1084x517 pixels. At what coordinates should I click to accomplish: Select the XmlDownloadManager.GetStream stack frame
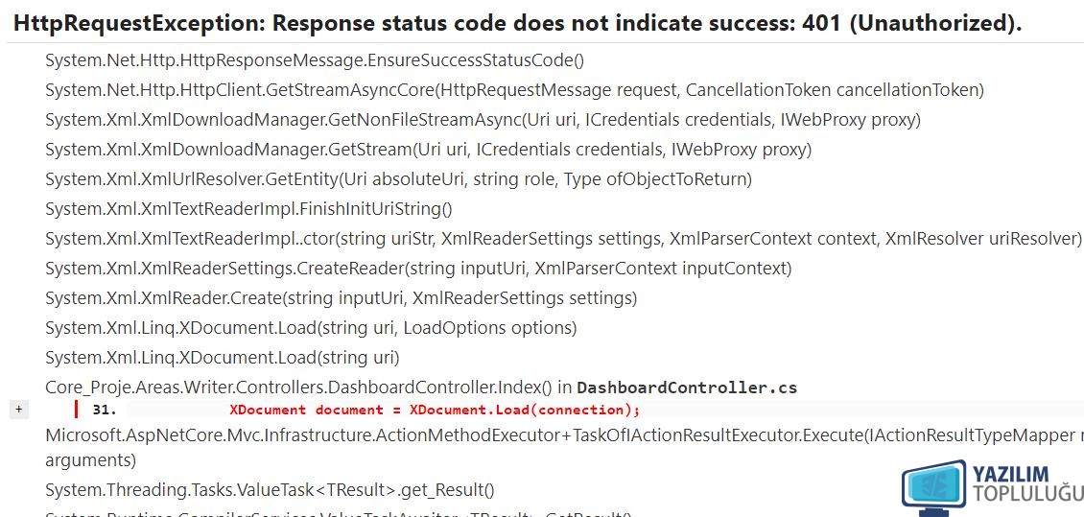429,150
